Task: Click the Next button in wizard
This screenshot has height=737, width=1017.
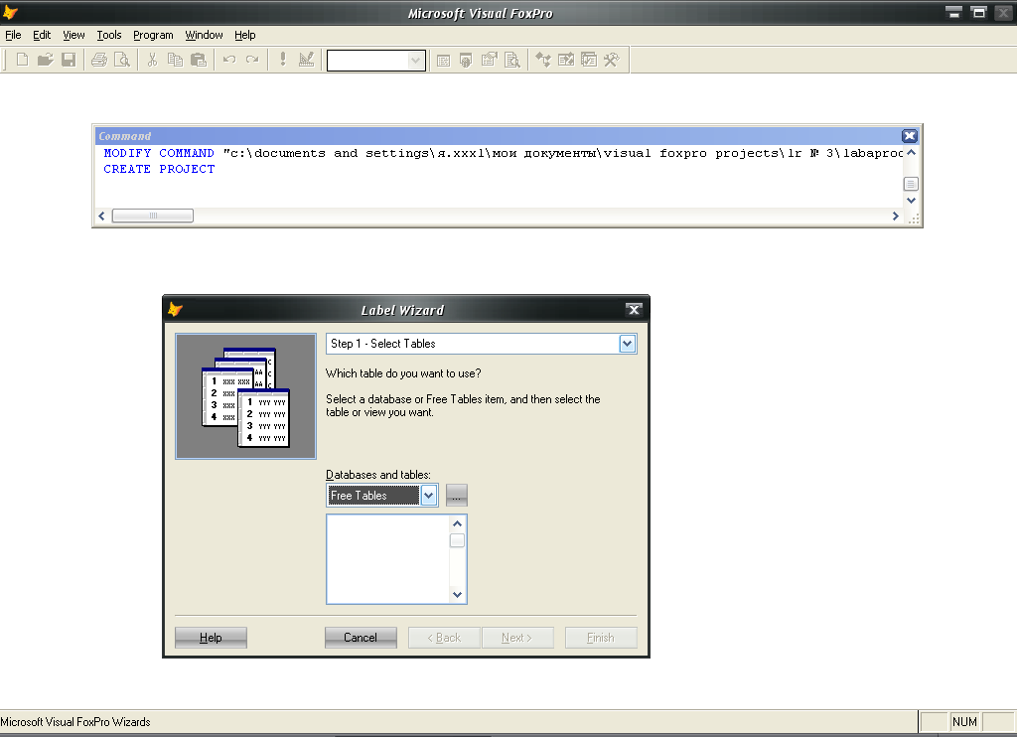Action: [x=517, y=638]
